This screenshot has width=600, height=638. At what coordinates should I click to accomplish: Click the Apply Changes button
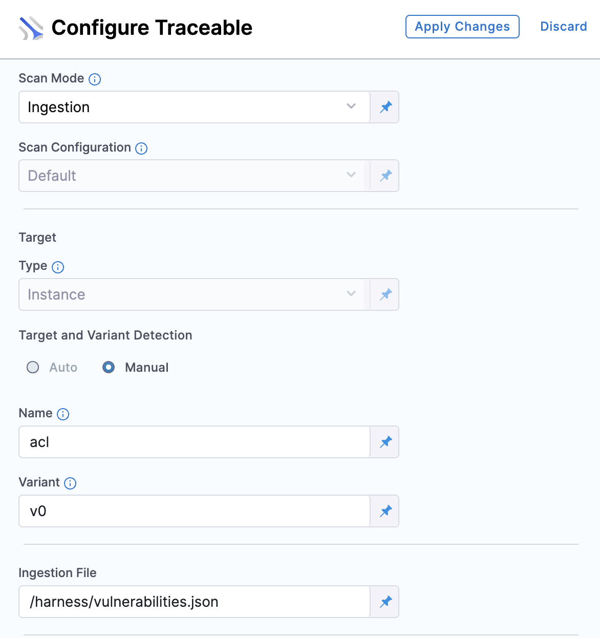point(462,27)
